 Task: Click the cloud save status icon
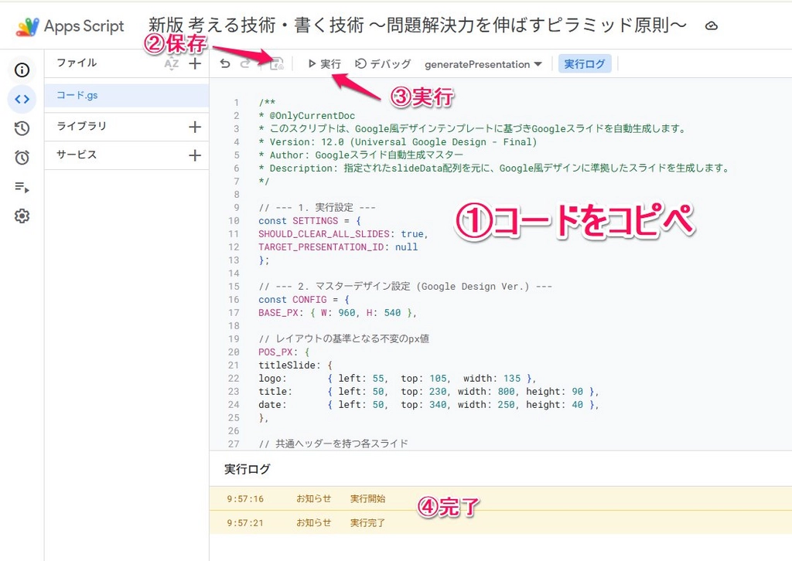point(712,25)
